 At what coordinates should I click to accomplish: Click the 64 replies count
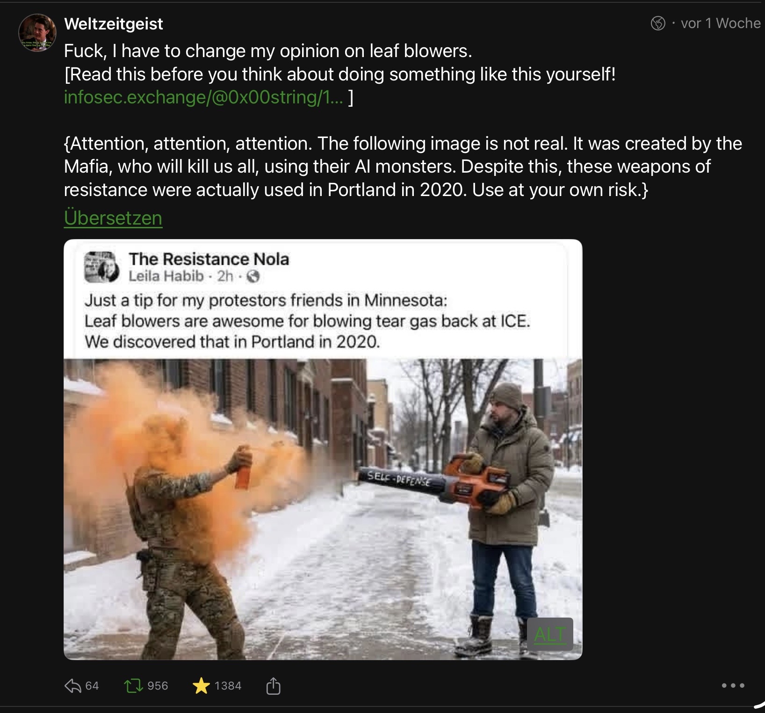click(x=92, y=686)
